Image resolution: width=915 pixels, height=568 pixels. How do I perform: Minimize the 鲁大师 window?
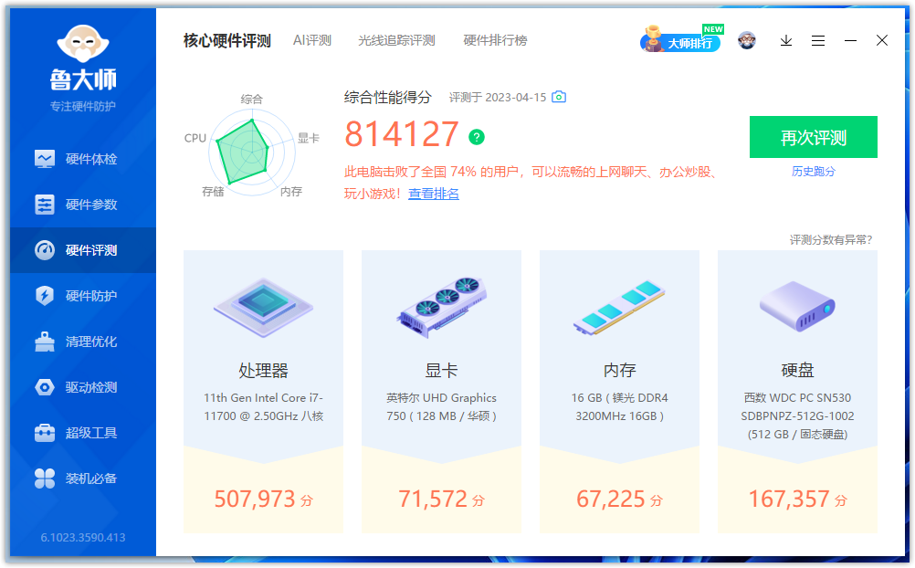click(x=850, y=40)
